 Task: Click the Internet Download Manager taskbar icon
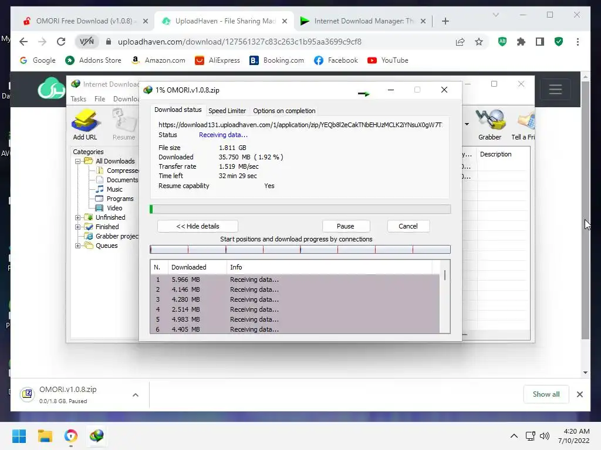(x=97, y=436)
